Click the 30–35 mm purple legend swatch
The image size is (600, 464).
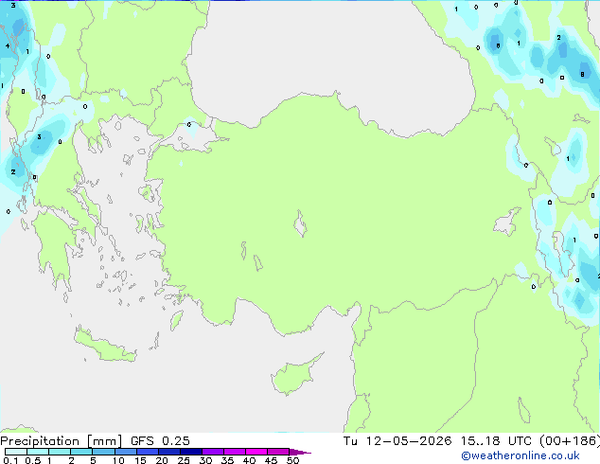tap(213, 452)
